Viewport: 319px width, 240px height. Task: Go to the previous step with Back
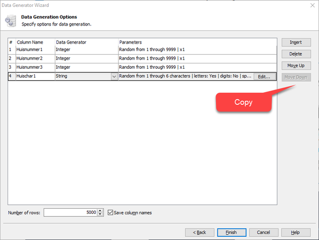199,232
